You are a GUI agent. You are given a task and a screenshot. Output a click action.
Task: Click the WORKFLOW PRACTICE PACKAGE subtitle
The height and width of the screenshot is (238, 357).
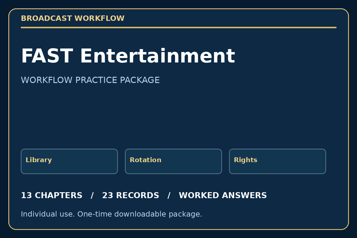coord(90,80)
